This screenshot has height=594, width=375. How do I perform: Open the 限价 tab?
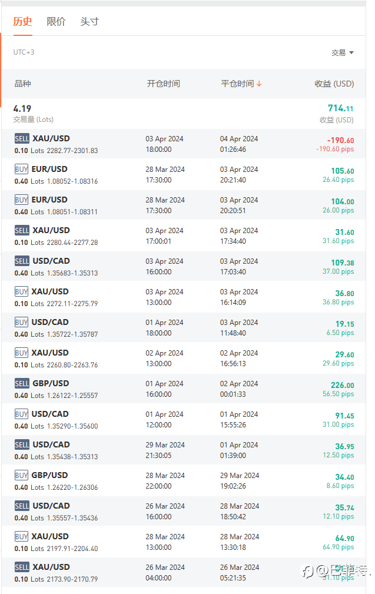(x=57, y=22)
